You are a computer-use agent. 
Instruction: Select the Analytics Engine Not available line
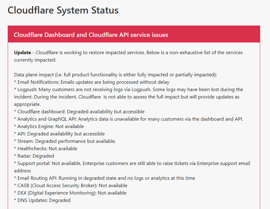point(49,126)
